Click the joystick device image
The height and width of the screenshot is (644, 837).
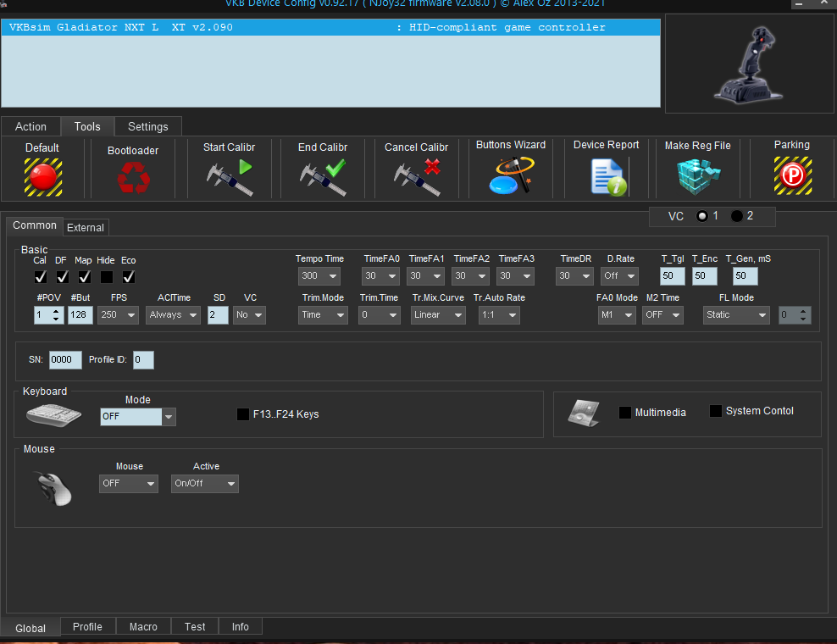tap(750, 64)
